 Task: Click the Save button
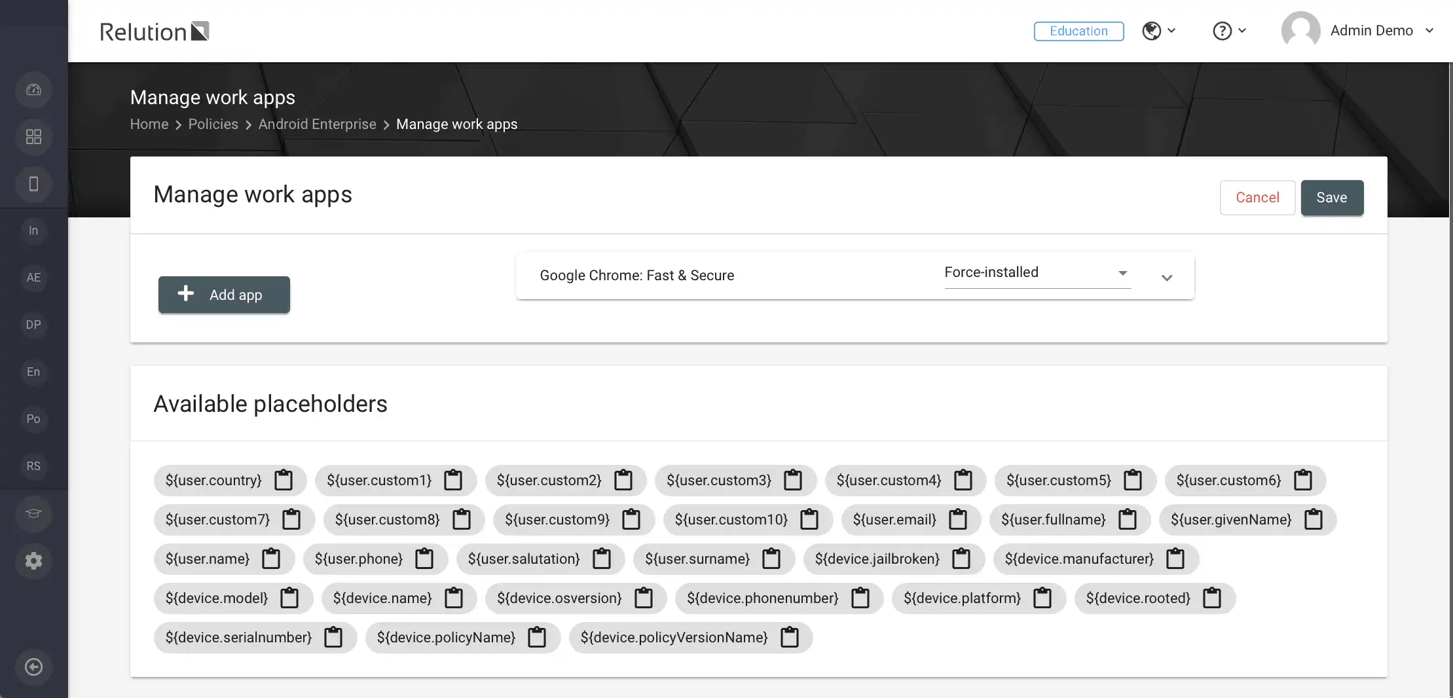click(x=1332, y=198)
